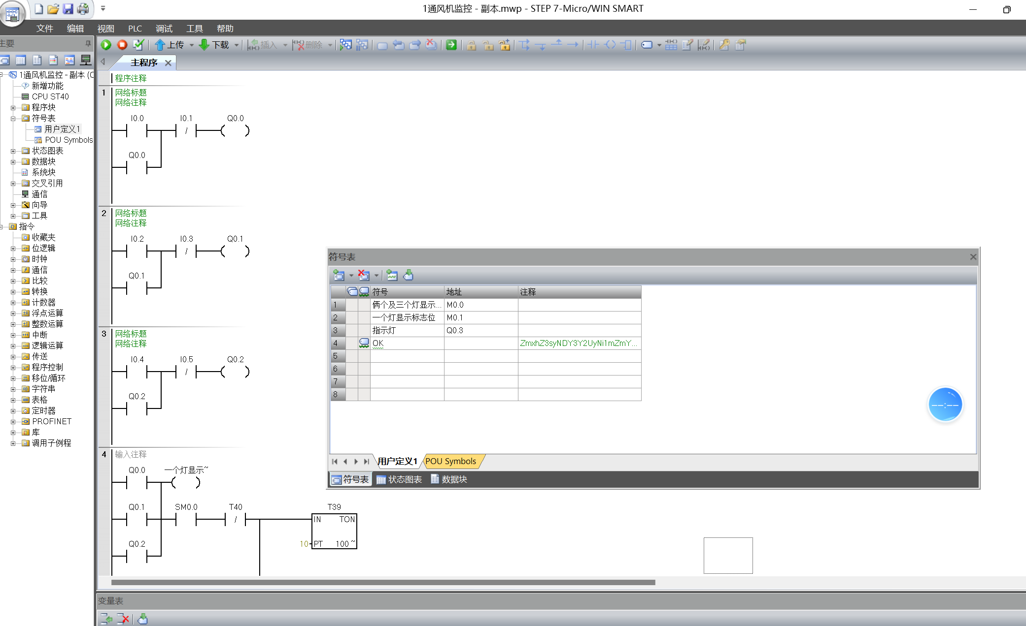Click the Insert Coil toolbar icon
This screenshot has width=1026, height=626.
pyautogui.click(x=610, y=45)
